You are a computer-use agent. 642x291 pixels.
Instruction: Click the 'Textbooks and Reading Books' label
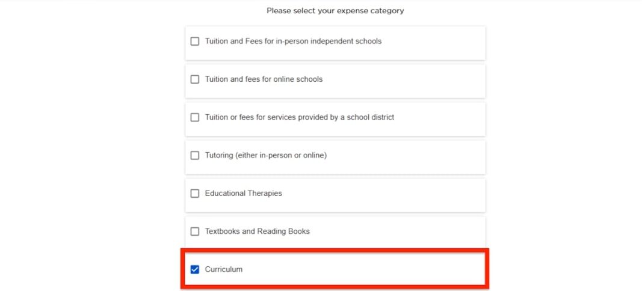click(257, 231)
